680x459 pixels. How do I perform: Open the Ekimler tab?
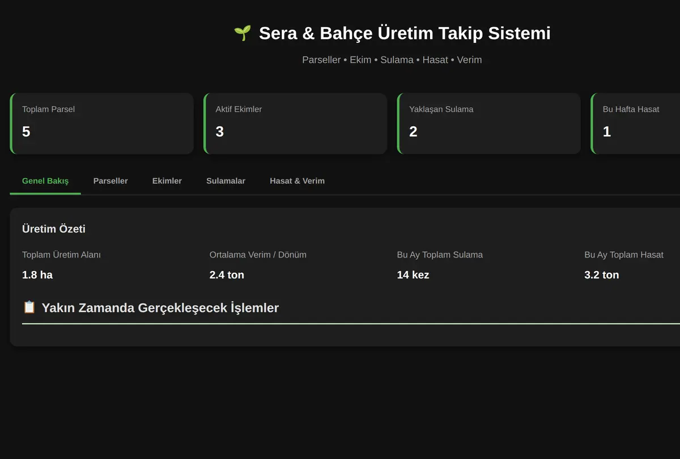[167, 181]
